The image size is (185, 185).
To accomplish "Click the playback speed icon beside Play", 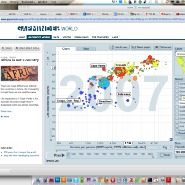I will pyautogui.click(x=68, y=155).
